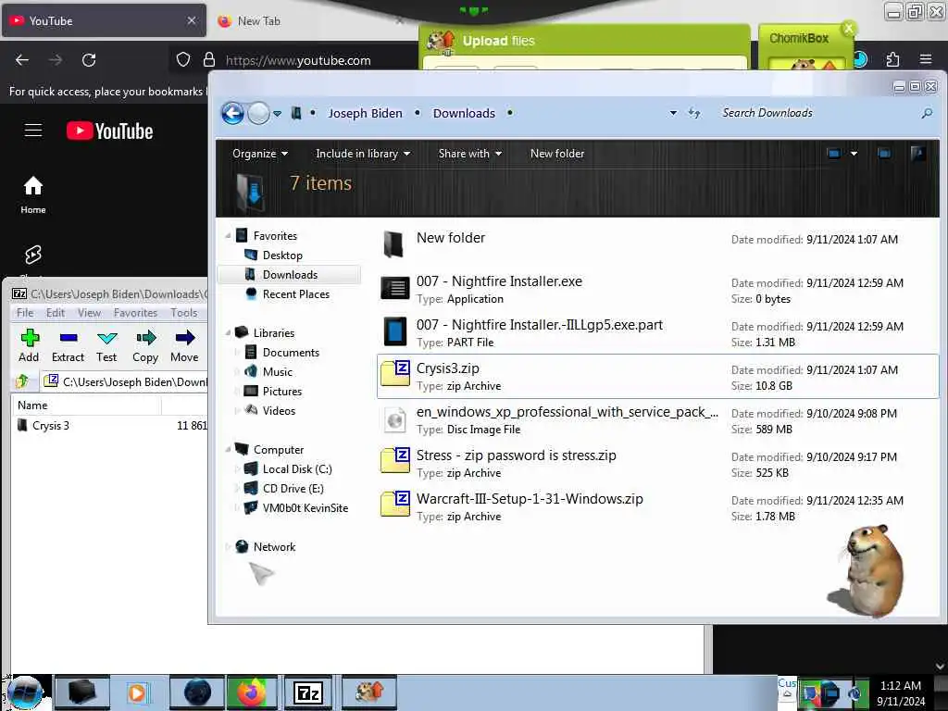Expand the Network tree node
This screenshot has width=948, height=711.
pyautogui.click(x=229, y=546)
